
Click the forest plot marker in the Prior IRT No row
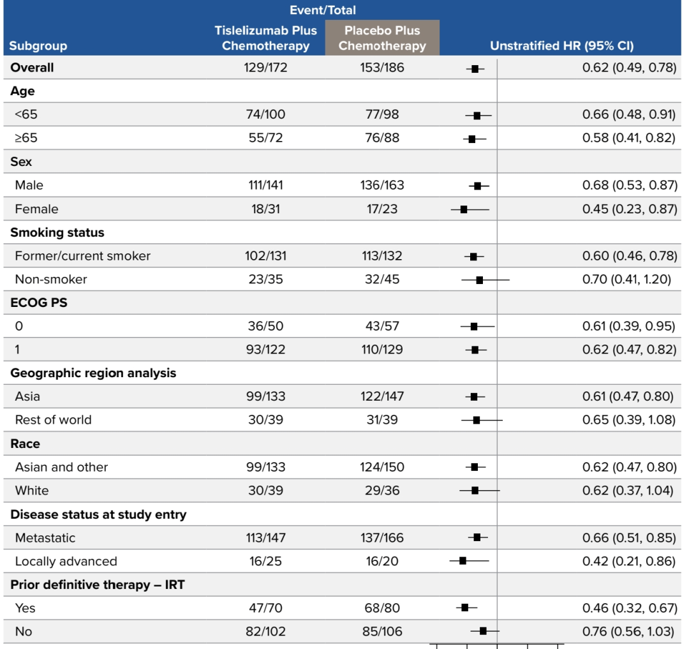tap(483, 631)
